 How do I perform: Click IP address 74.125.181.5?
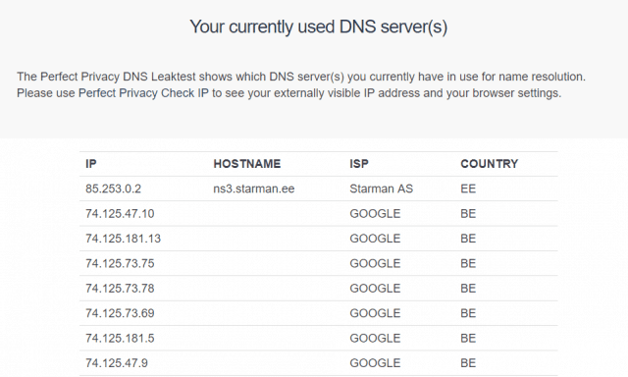tap(120, 338)
